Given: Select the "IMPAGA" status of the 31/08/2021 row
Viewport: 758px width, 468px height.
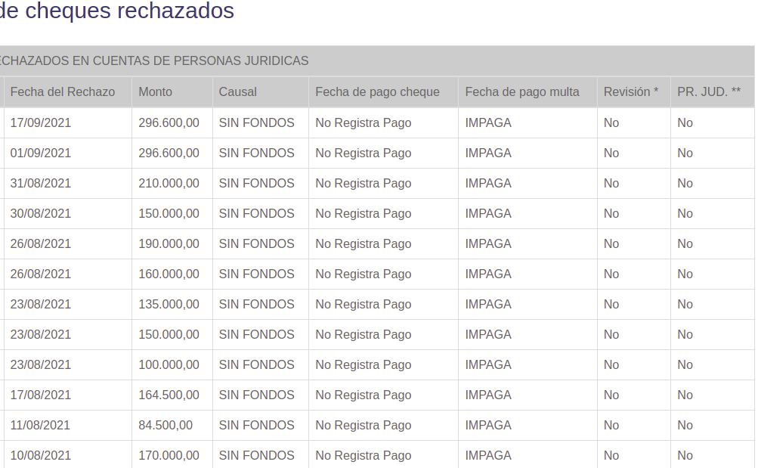Looking at the screenshot, I should pyautogui.click(x=489, y=183).
